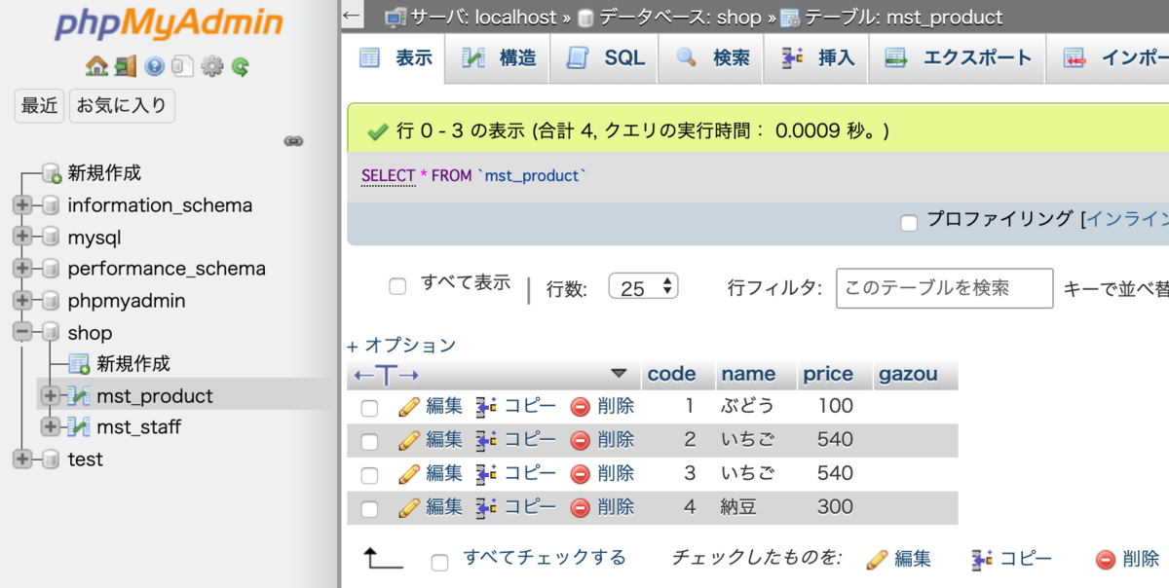Tick the ぶどう row checkbox

[369, 408]
